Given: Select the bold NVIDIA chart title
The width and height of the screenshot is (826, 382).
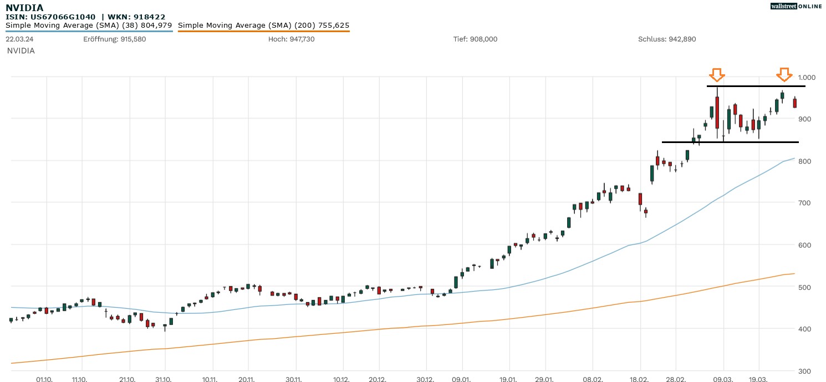Looking at the screenshot, I should (x=24, y=8).
